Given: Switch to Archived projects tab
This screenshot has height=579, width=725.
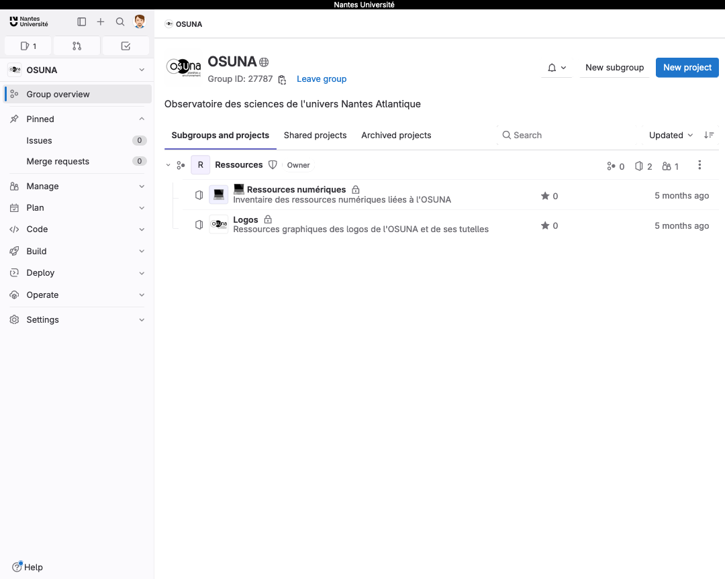Looking at the screenshot, I should click(396, 136).
